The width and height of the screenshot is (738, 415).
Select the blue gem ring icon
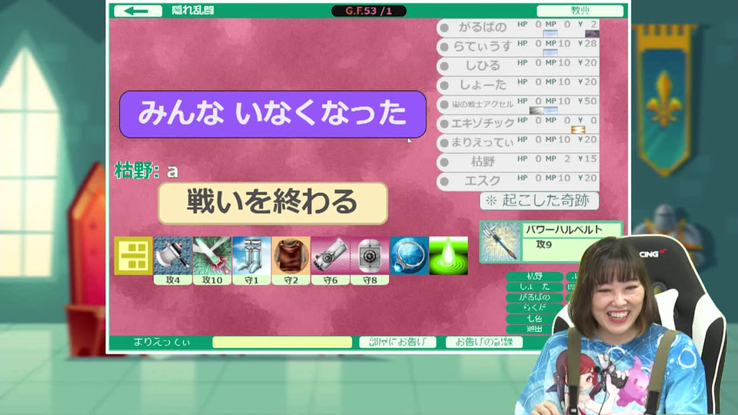pos(409,255)
